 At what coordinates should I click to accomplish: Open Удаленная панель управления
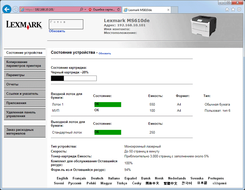point(24,114)
